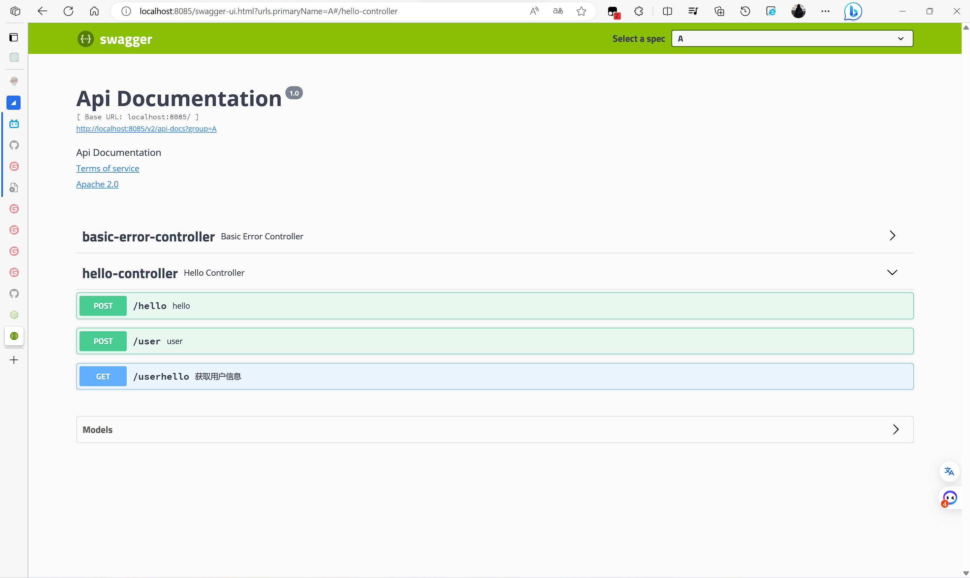Click the browser address bar URL
The height and width of the screenshot is (578, 970).
[x=268, y=11]
